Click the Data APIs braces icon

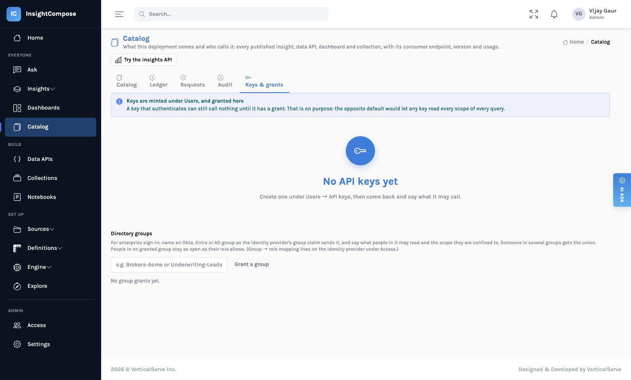click(x=17, y=159)
